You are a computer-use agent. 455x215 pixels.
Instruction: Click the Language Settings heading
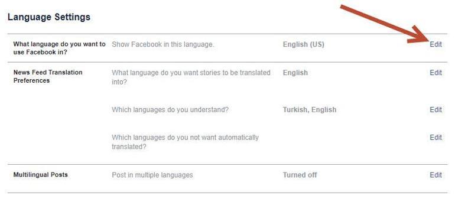[x=48, y=17]
